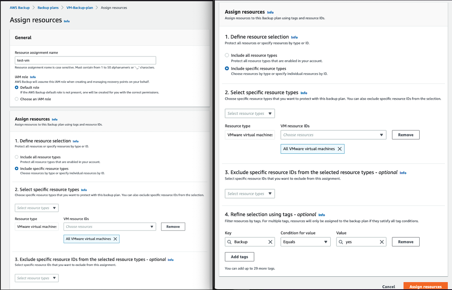Cancel the resource assignment
This screenshot has height=290, width=452.
tap(388, 286)
